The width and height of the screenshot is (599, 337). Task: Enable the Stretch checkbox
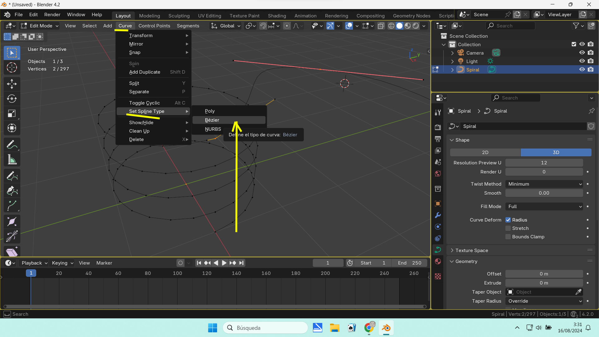click(x=508, y=228)
